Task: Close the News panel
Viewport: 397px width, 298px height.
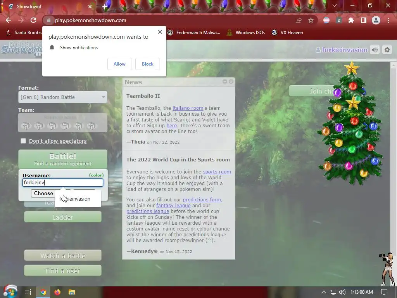Action: [x=231, y=81]
